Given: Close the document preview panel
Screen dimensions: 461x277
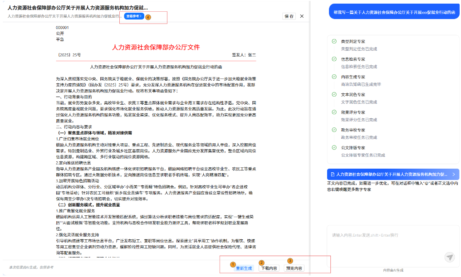Looking at the screenshot, I should (x=302, y=16).
